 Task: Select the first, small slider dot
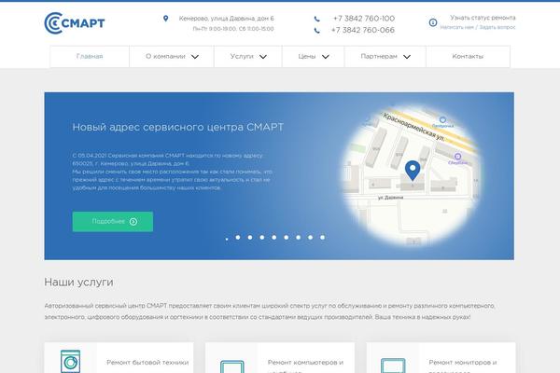227,239
